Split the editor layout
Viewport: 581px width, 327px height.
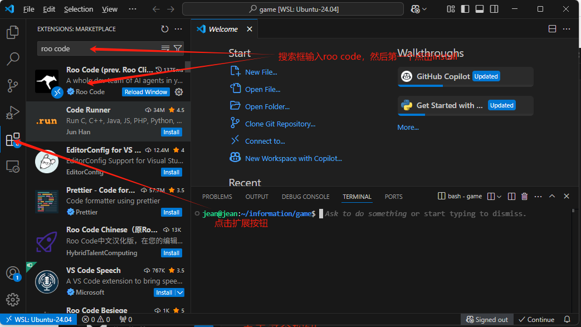coord(552,29)
